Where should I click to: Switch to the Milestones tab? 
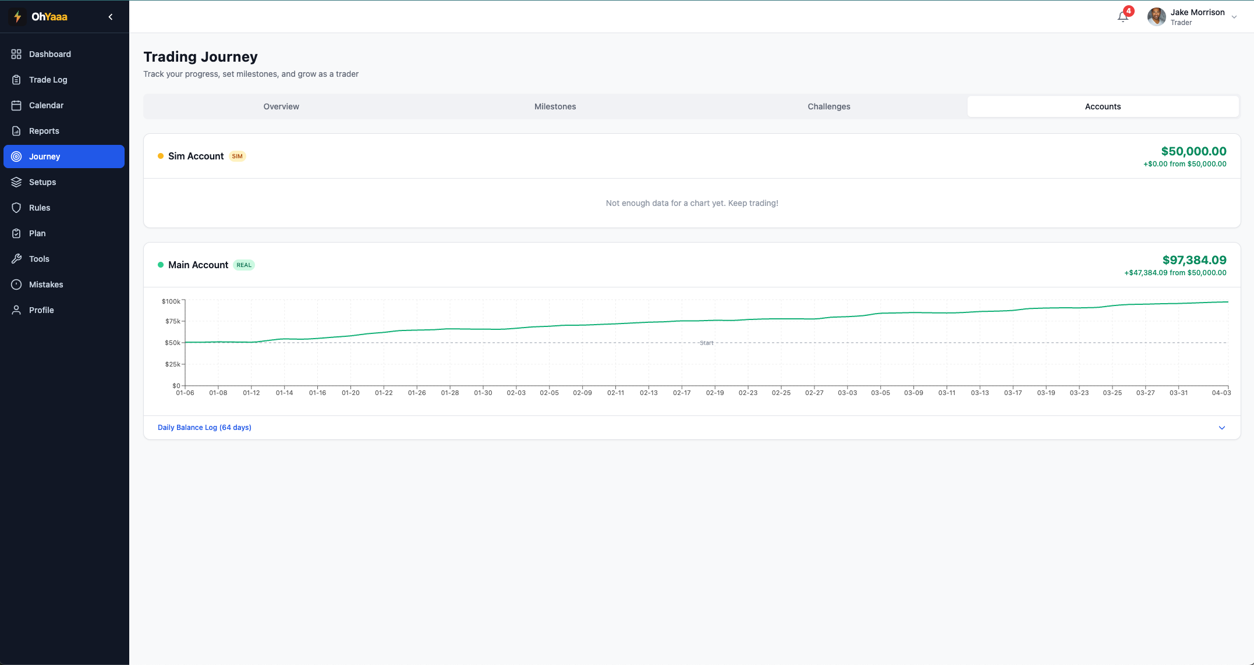(x=555, y=106)
